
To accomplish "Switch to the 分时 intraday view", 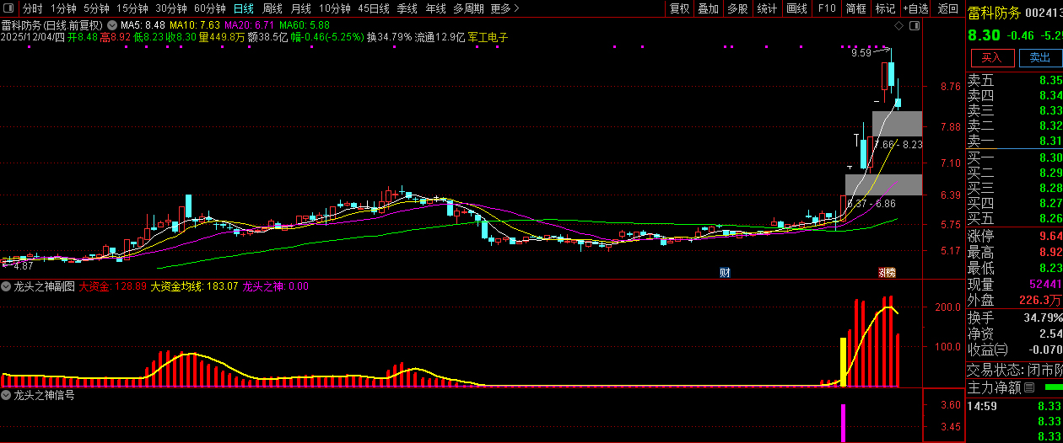I will click(32, 8).
